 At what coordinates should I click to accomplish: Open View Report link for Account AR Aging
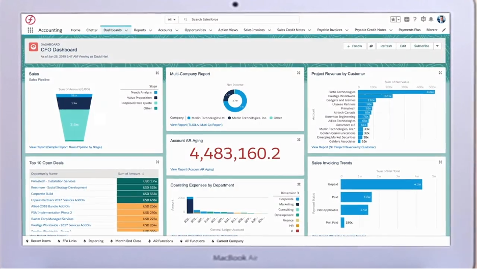192,169
